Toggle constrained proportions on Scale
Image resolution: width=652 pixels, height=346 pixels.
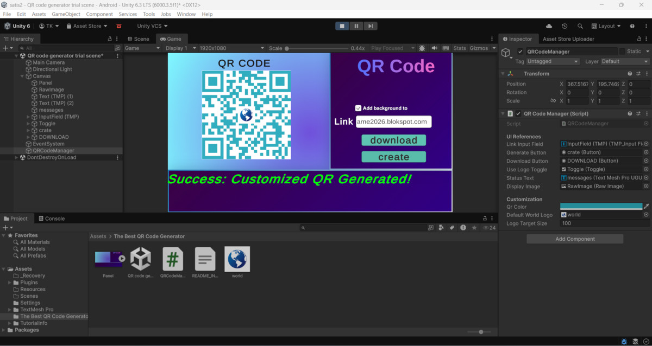tap(553, 101)
